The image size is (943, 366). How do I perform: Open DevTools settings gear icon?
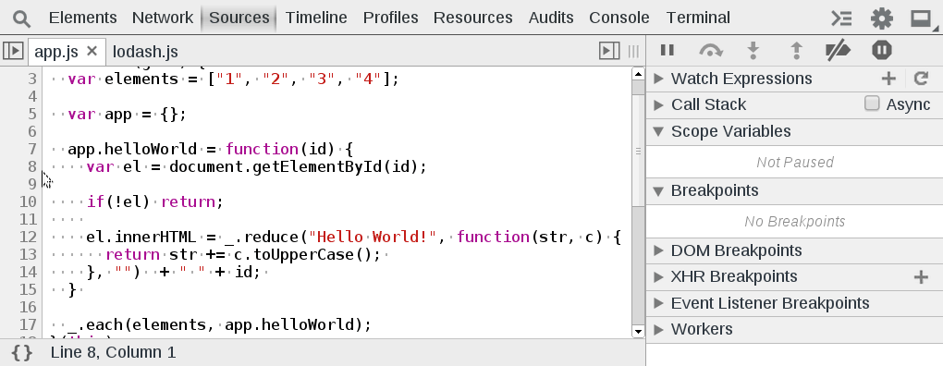pos(882,18)
